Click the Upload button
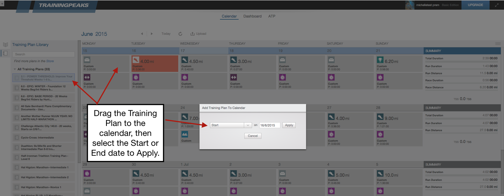 [198, 34]
